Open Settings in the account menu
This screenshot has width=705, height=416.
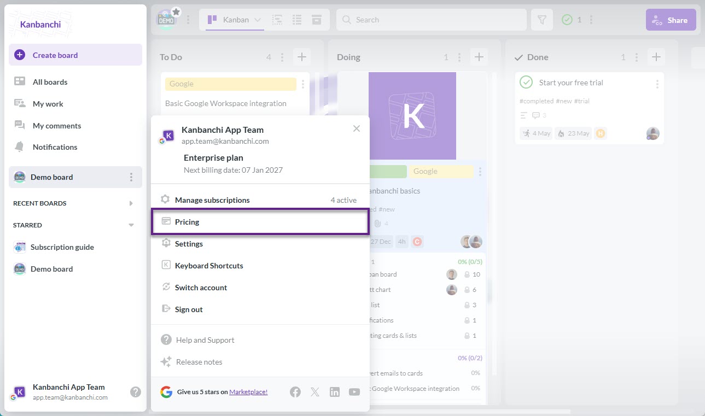[x=260, y=244]
